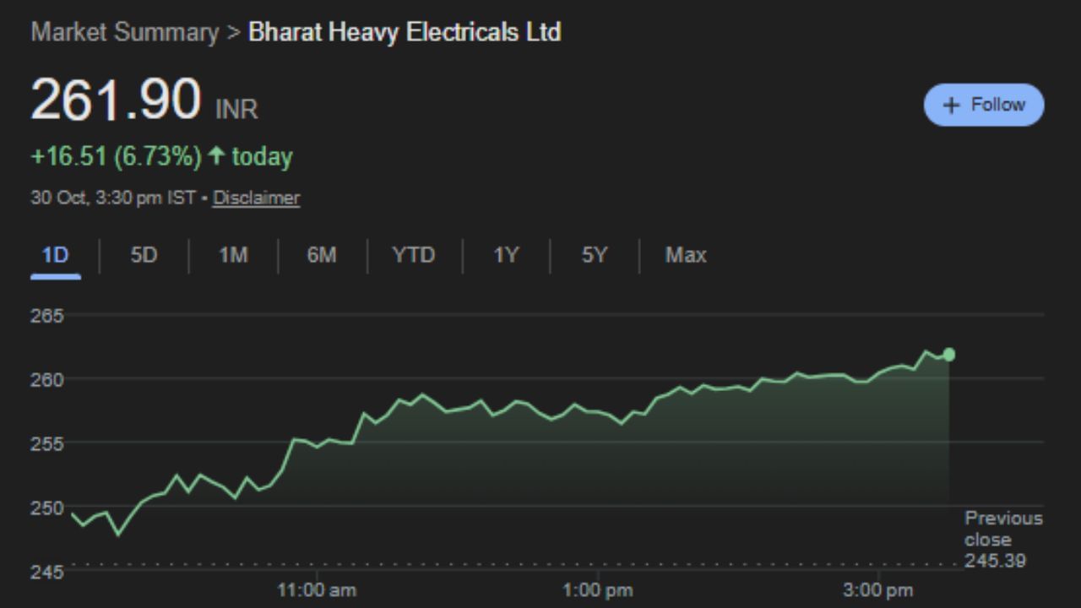Switch to the 1M chart tab

[x=233, y=255]
